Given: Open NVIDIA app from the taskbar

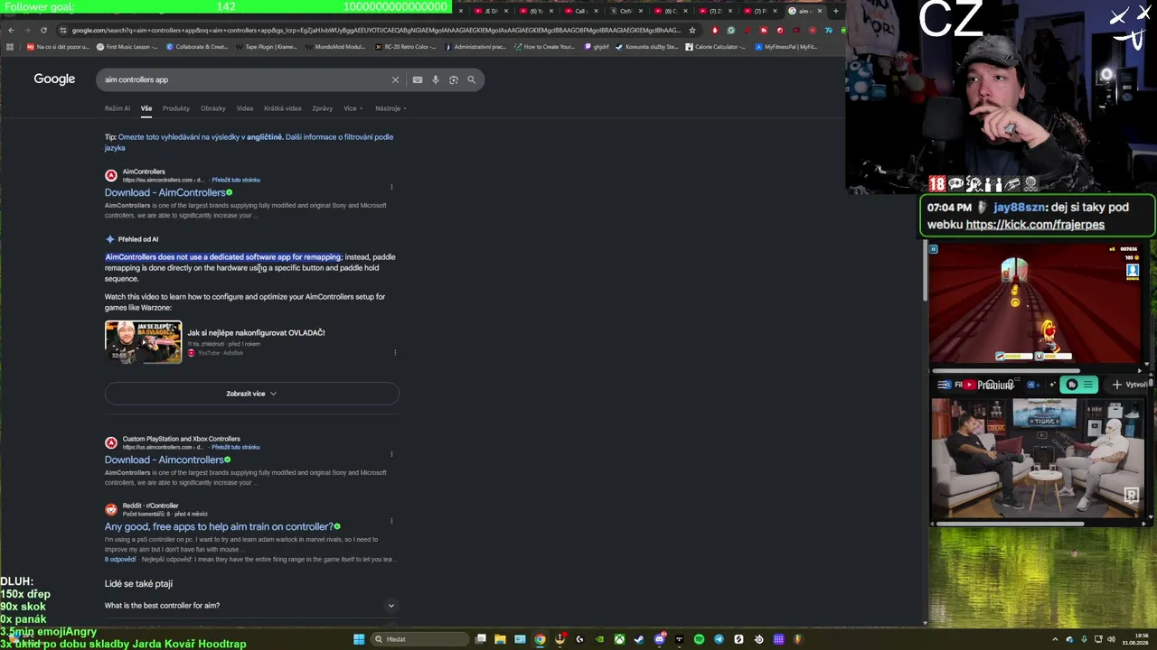Looking at the screenshot, I should tap(599, 639).
